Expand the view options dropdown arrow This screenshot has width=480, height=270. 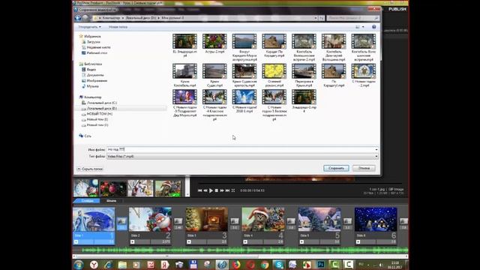[x=363, y=27]
